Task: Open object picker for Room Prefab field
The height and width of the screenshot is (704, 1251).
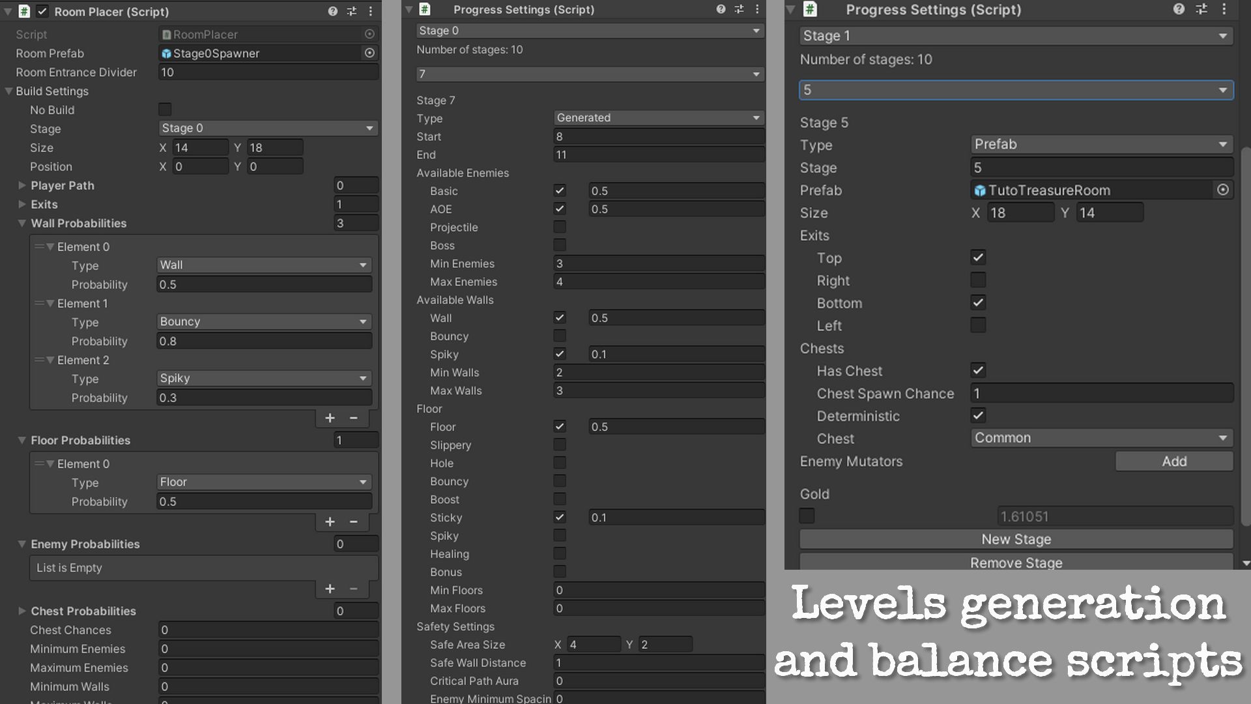Action: click(369, 53)
